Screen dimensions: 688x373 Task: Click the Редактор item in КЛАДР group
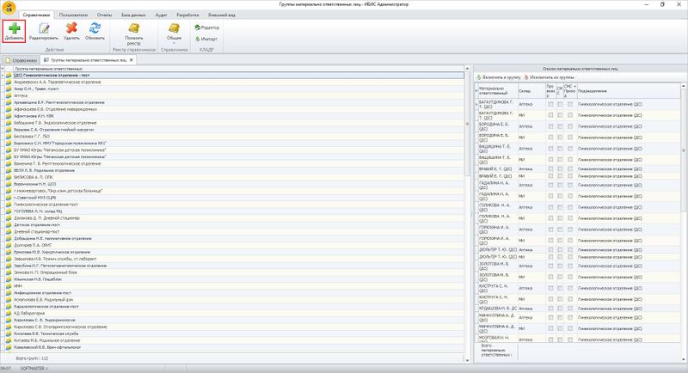point(208,28)
